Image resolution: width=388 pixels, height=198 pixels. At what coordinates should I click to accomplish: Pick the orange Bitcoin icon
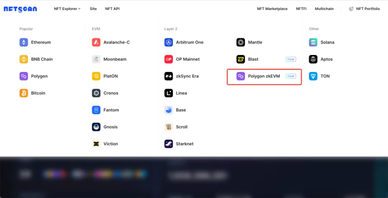[24, 93]
